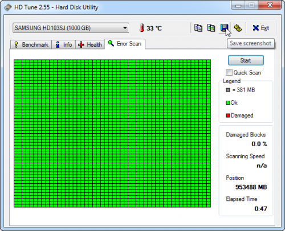The image size is (285, 231).
Task: Select the Error Scan tab
Action: click(x=125, y=44)
